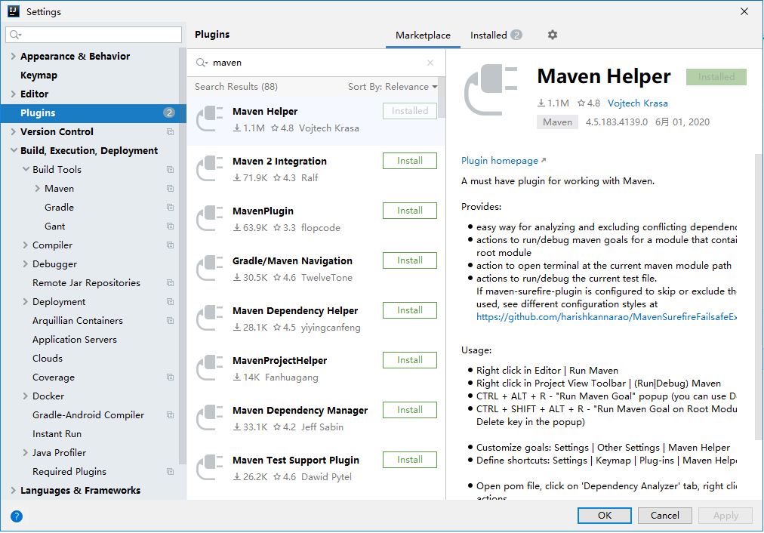Click the MavenProjectHelper plugin icon
Image resolution: width=764 pixels, height=533 pixels.
coord(210,368)
